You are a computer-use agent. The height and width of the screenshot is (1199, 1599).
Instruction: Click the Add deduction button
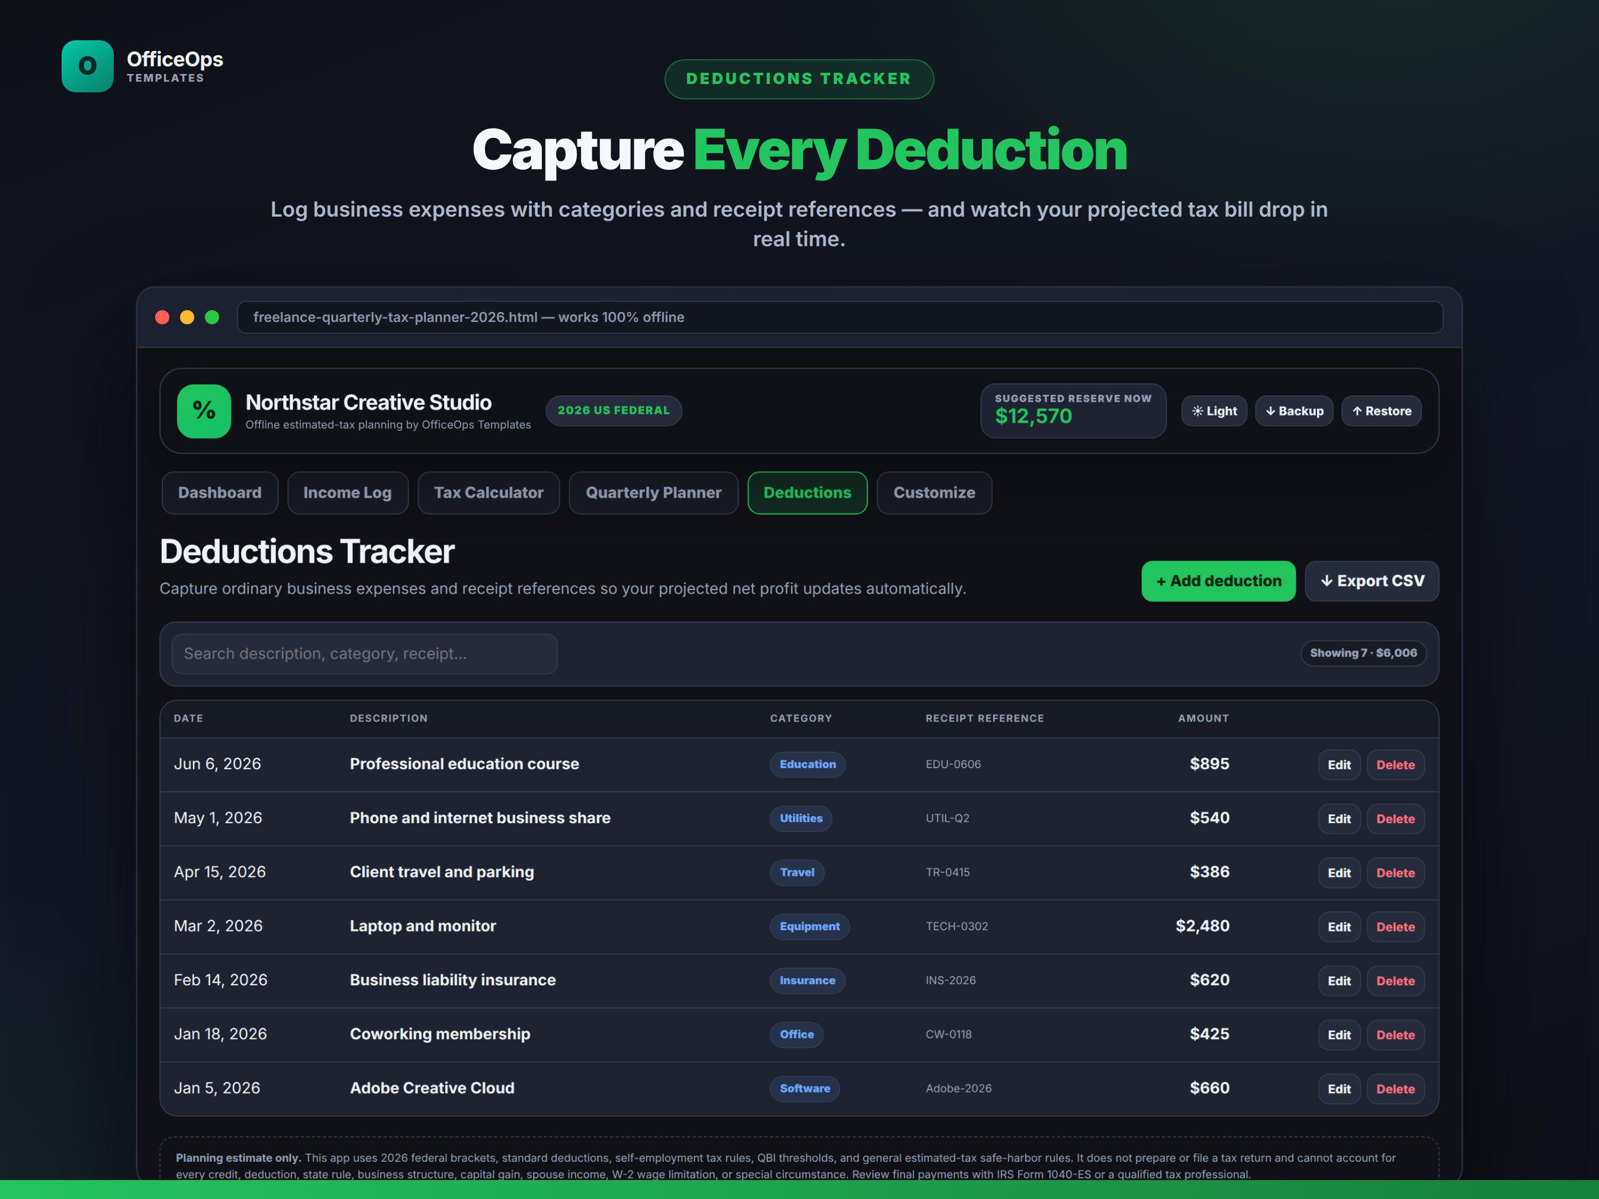[1218, 581]
